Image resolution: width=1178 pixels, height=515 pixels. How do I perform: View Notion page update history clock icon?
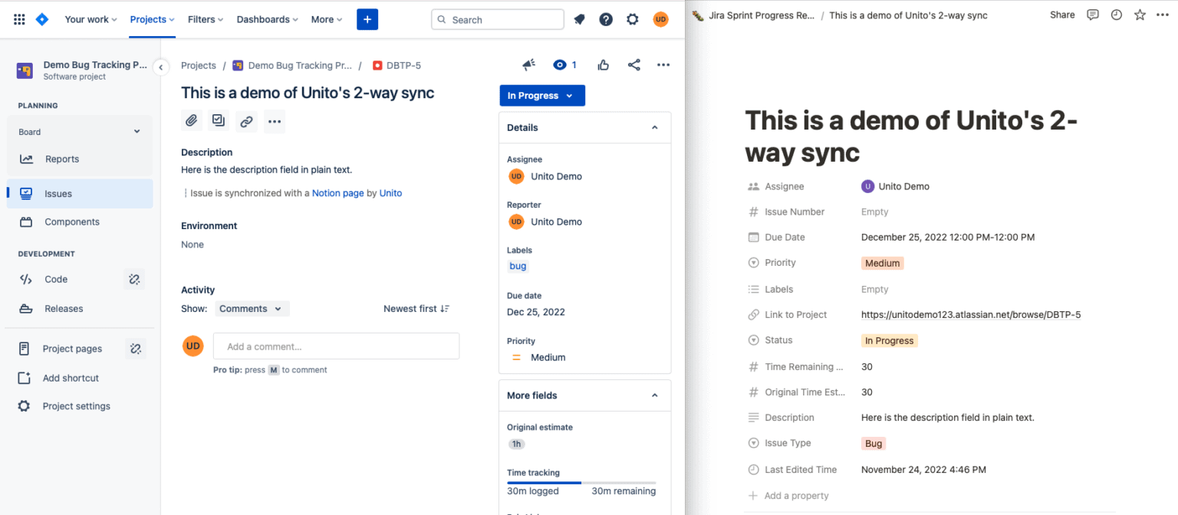[1116, 15]
